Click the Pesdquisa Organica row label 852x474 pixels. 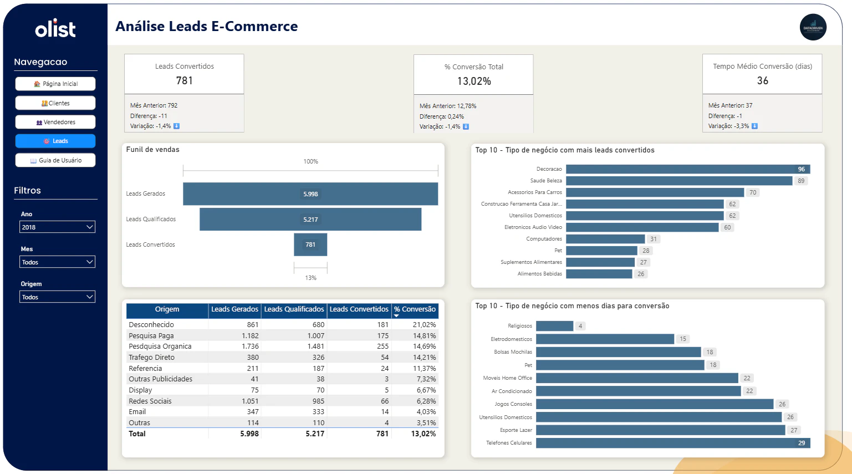coord(160,346)
